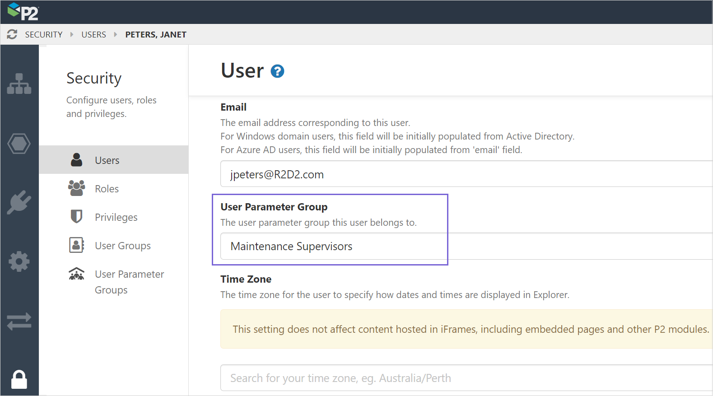
Task: Navigate to USERS breadcrumb link
Action: [93, 35]
